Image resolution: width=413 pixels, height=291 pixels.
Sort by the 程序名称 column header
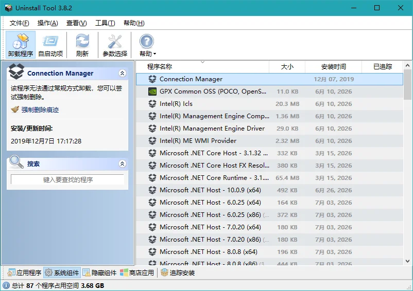coord(202,67)
